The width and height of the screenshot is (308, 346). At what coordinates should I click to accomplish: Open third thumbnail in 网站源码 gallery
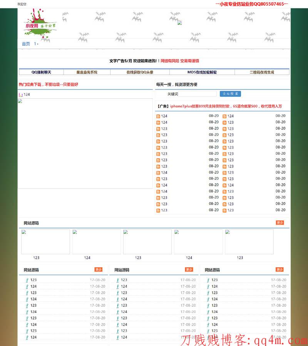pos(147,242)
